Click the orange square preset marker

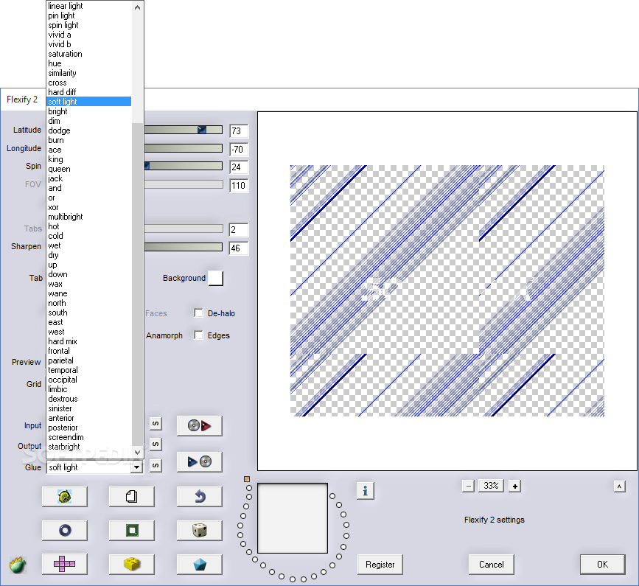(x=247, y=479)
